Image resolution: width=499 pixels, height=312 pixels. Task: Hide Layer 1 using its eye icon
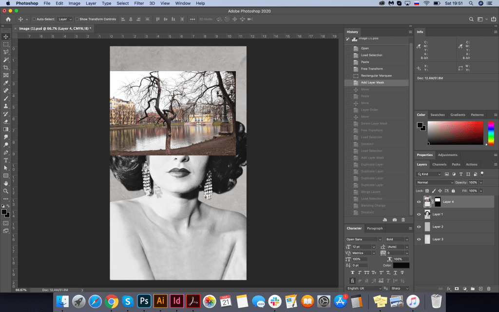tap(419, 214)
